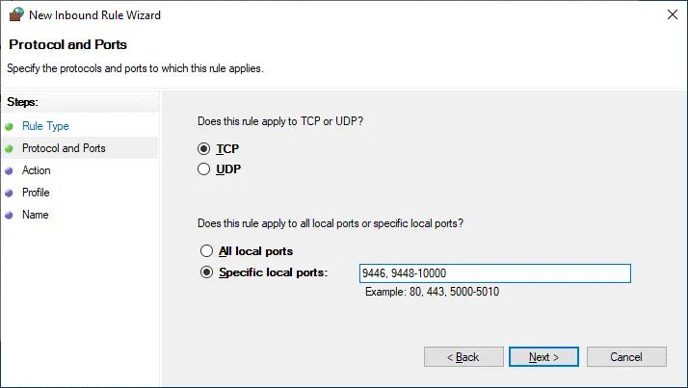Image resolution: width=688 pixels, height=388 pixels.
Task: Focus the specific local ports text field
Action: point(494,273)
